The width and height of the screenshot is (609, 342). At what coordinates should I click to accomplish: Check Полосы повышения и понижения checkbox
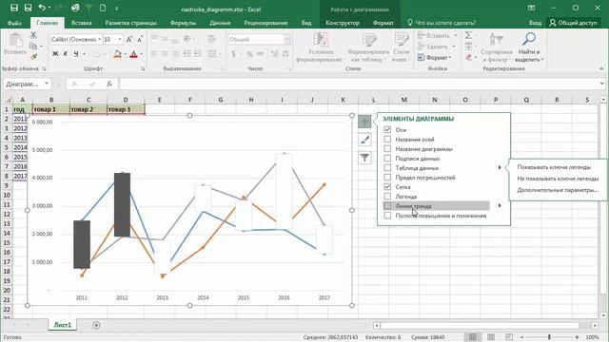[x=387, y=216]
